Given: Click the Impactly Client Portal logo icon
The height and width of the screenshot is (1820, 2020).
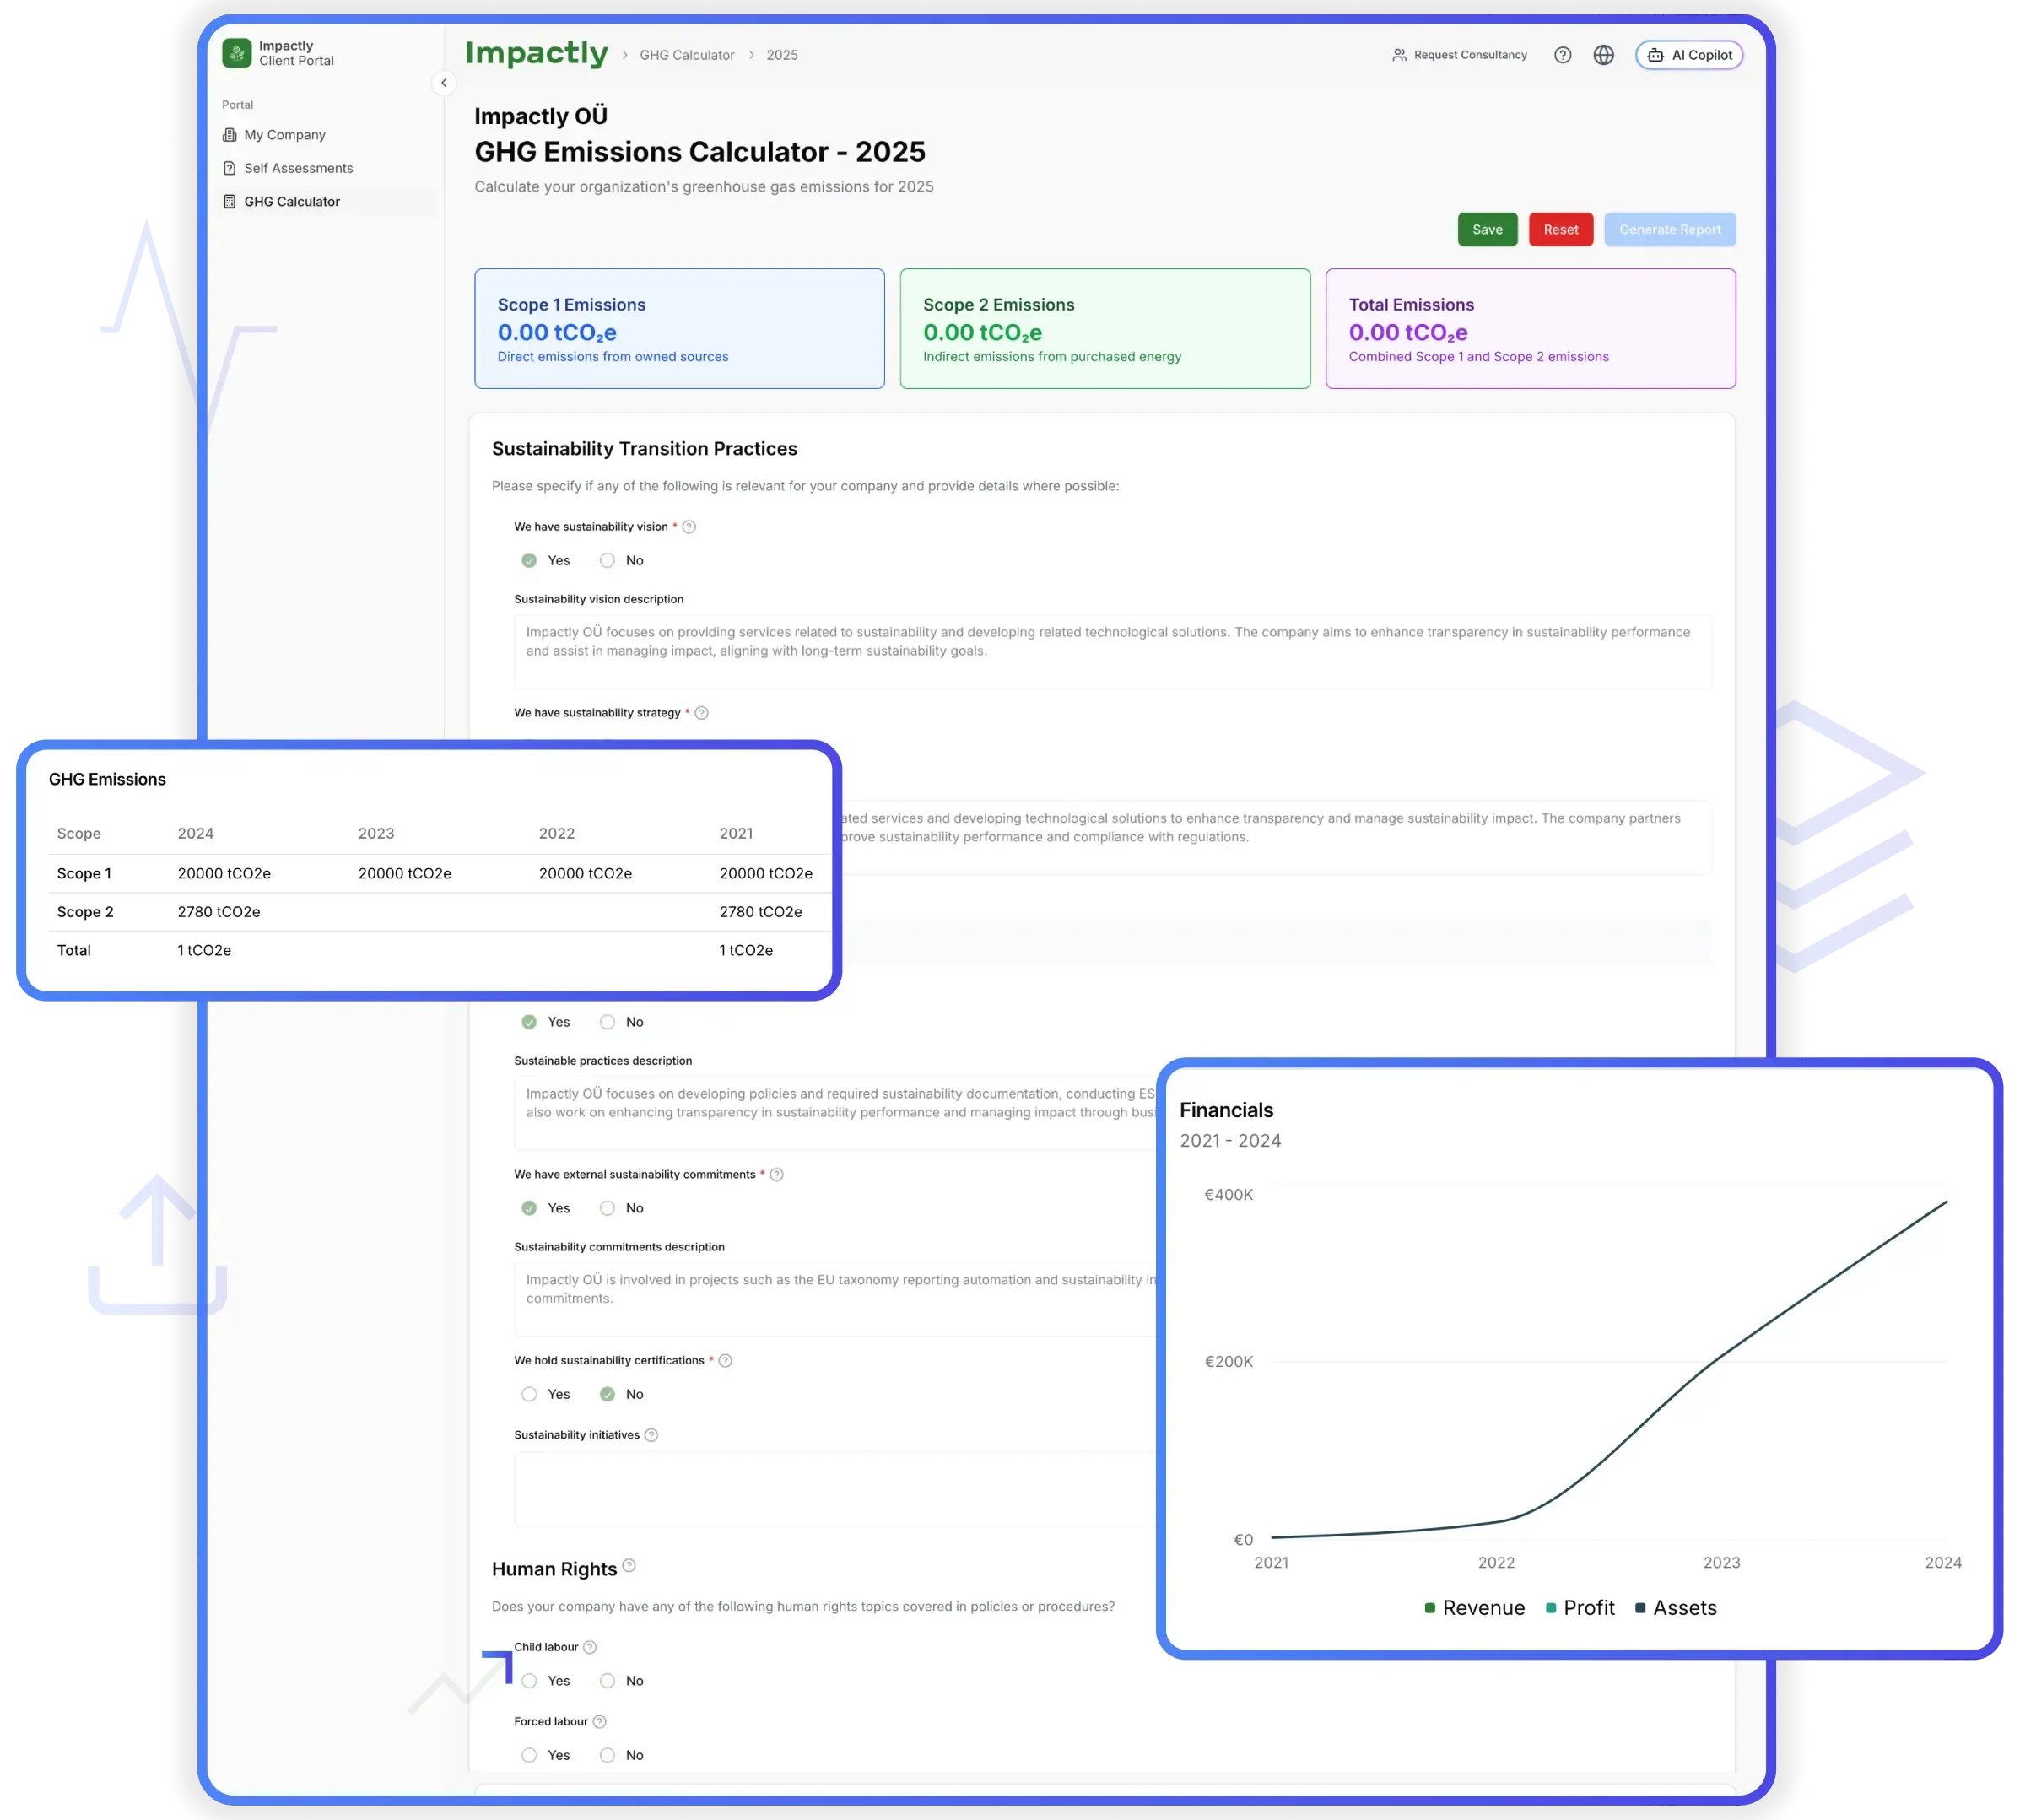Looking at the screenshot, I should (237, 53).
